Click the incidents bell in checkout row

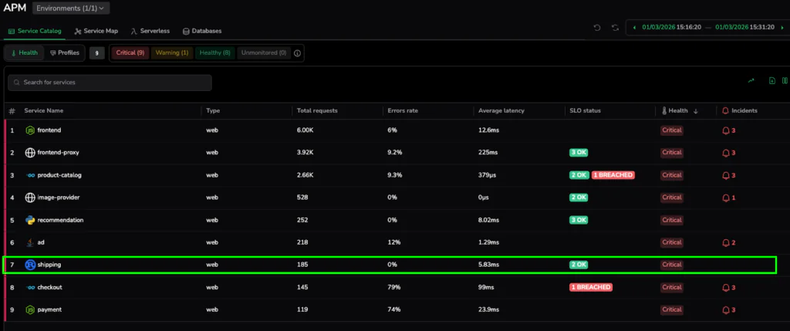725,287
